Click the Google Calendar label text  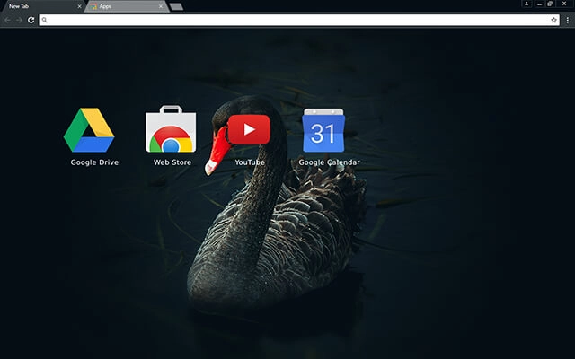[x=330, y=162]
